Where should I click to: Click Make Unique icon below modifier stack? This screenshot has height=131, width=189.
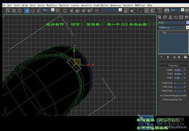(x=175, y=57)
